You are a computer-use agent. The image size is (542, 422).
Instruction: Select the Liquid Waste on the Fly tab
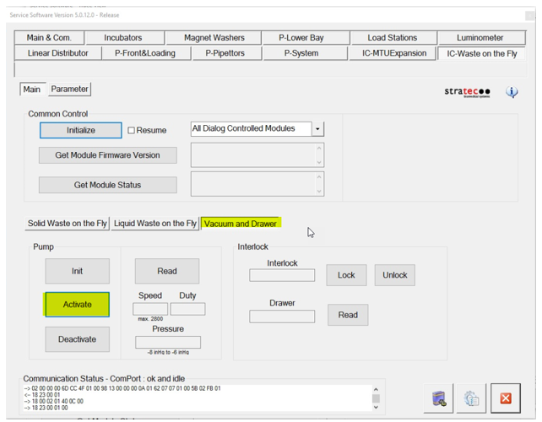155,224
